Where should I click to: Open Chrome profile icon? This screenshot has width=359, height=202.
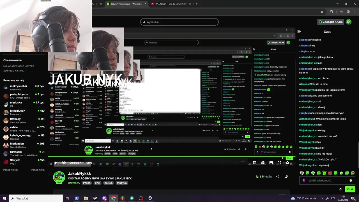click(348, 12)
